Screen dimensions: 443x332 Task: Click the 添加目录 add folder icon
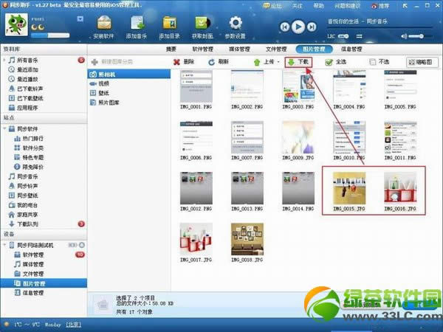(x=169, y=27)
